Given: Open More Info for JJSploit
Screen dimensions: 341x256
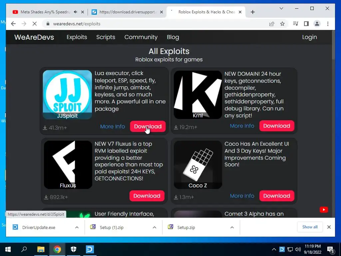Looking at the screenshot, I should (x=113, y=126).
